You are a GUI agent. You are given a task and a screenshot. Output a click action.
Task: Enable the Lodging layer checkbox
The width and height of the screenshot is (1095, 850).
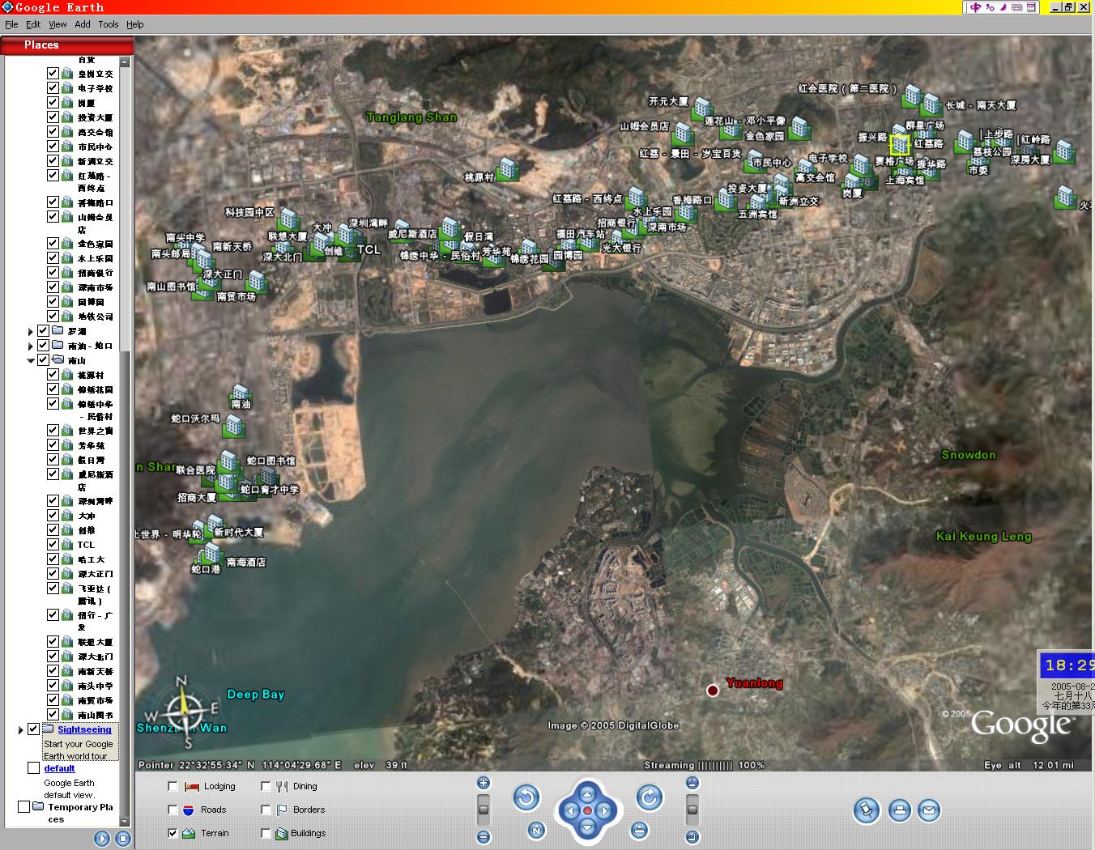(x=173, y=786)
